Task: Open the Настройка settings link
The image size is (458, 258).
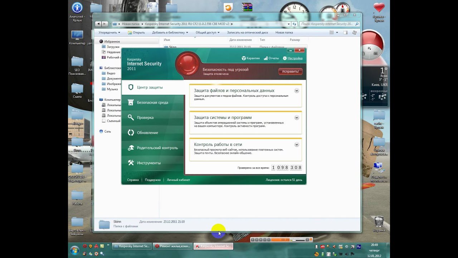Action: (x=292, y=58)
